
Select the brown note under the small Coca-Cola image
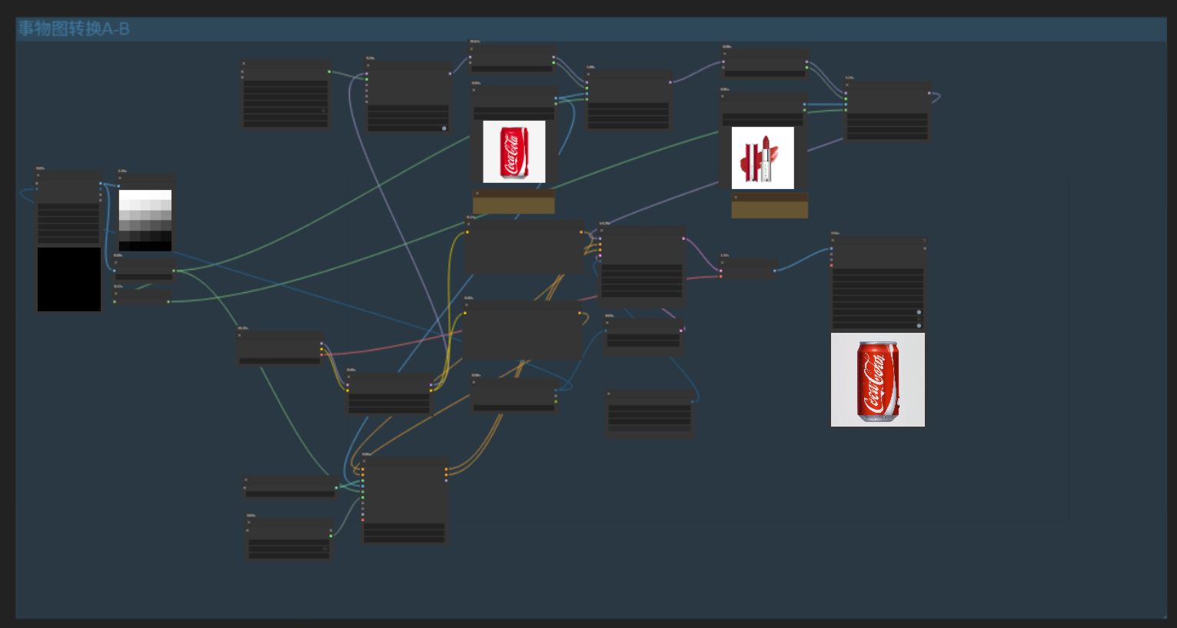coord(514,201)
